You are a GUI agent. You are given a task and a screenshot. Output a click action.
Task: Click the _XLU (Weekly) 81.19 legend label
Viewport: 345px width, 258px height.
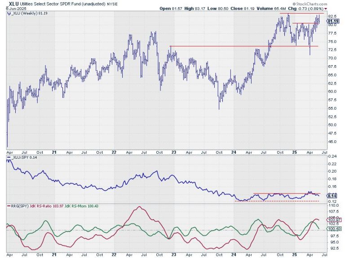[30, 13]
